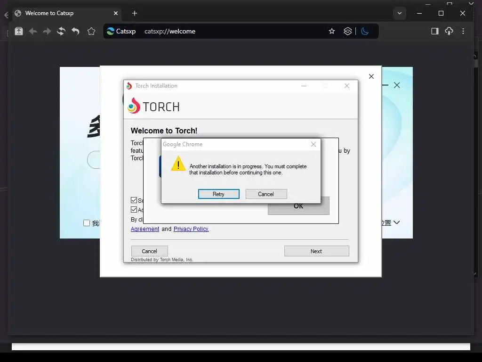Open the side panel icon

[434, 31]
